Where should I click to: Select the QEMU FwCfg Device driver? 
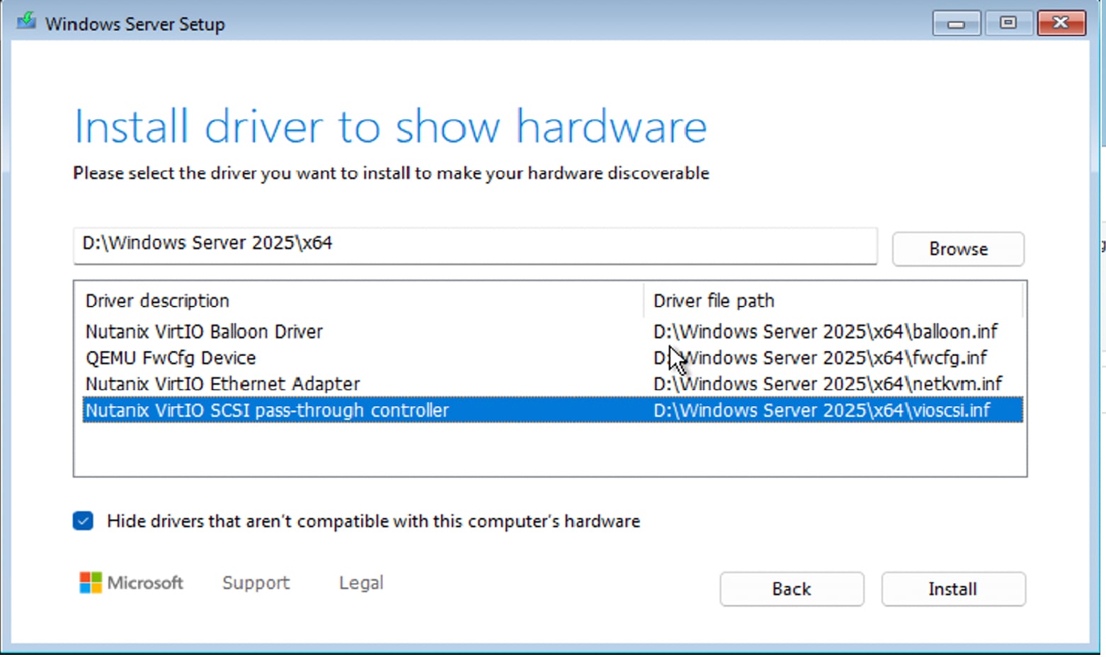(x=171, y=358)
